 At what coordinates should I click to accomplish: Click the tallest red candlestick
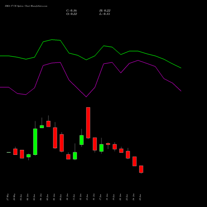coord(88,123)
